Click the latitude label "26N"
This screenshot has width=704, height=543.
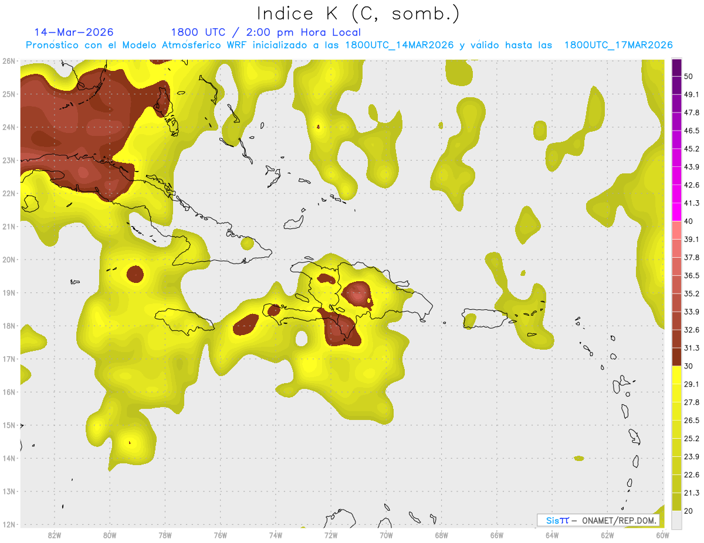click(8, 61)
